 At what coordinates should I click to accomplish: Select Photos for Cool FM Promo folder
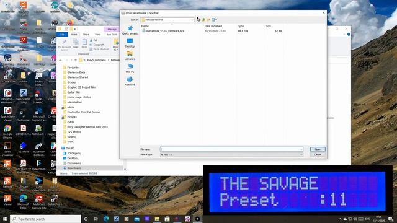tap(84, 112)
